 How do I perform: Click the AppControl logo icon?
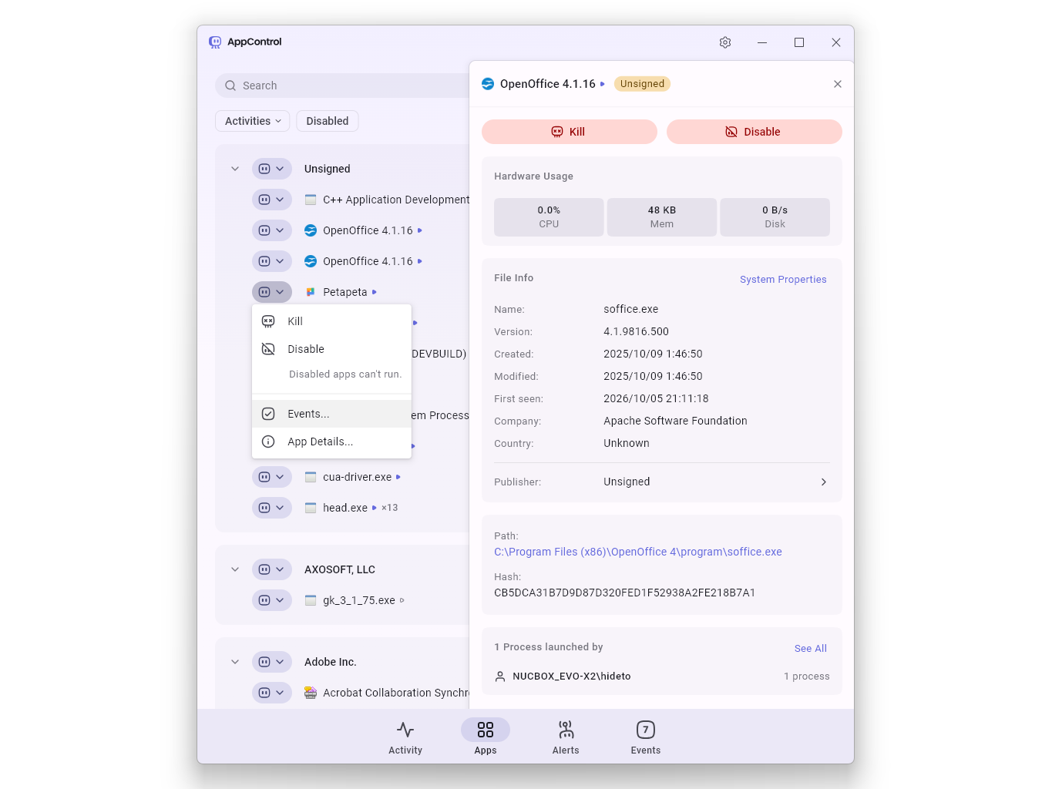[x=215, y=42]
